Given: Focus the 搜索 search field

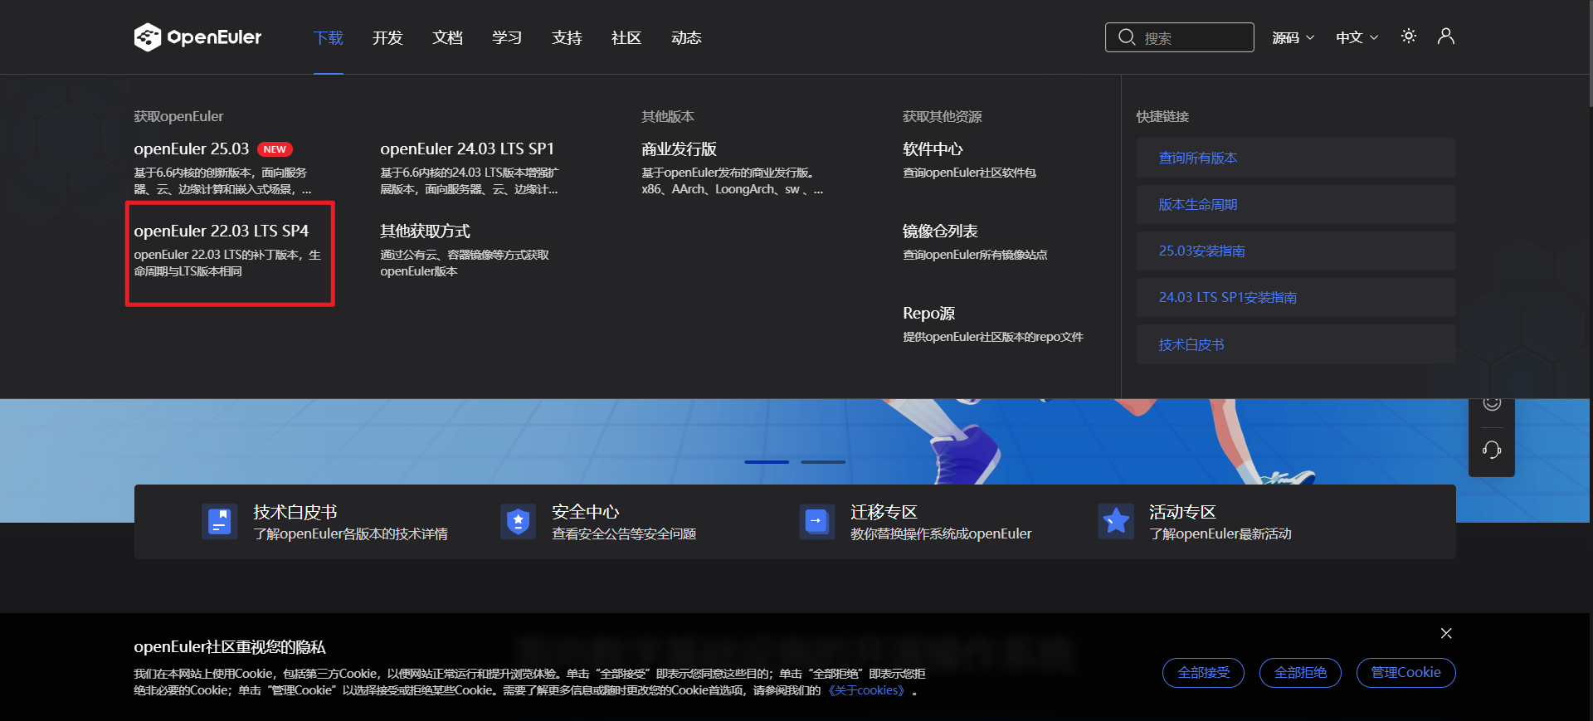Looking at the screenshot, I should point(1180,37).
